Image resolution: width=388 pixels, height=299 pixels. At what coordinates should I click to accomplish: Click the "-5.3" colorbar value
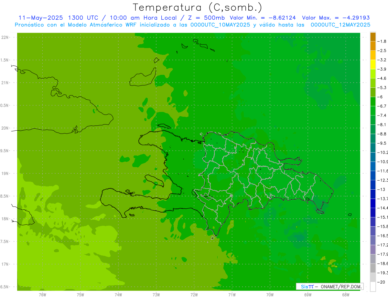click(382, 87)
